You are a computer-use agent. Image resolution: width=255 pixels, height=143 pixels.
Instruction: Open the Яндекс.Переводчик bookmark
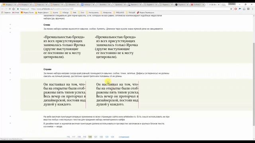tap(145, 12)
